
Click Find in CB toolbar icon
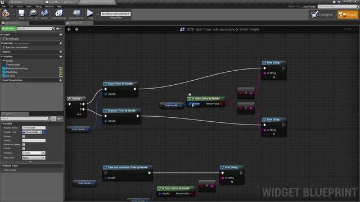coord(33,14)
